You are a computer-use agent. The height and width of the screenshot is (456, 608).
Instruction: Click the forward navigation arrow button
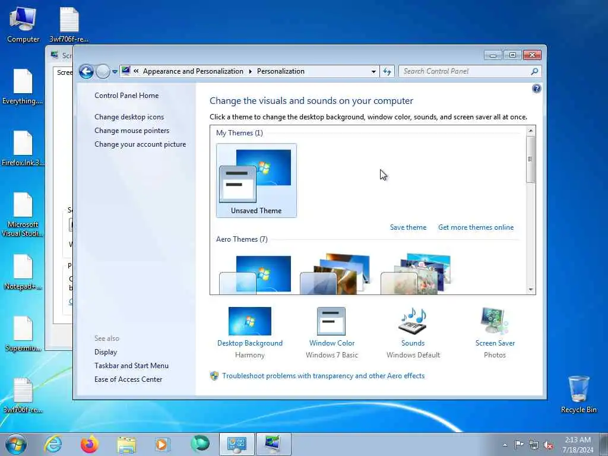coord(103,71)
